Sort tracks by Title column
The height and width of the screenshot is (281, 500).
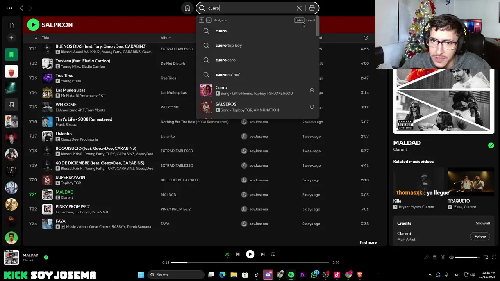tap(46, 38)
